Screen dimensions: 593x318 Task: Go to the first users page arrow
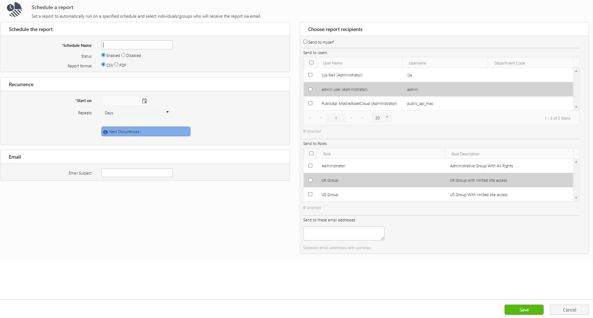pyautogui.click(x=310, y=118)
